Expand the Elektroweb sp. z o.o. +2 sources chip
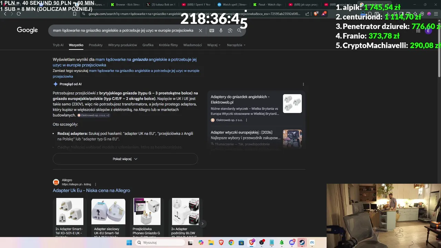This screenshot has width=441, height=248. tap(93, 115)
